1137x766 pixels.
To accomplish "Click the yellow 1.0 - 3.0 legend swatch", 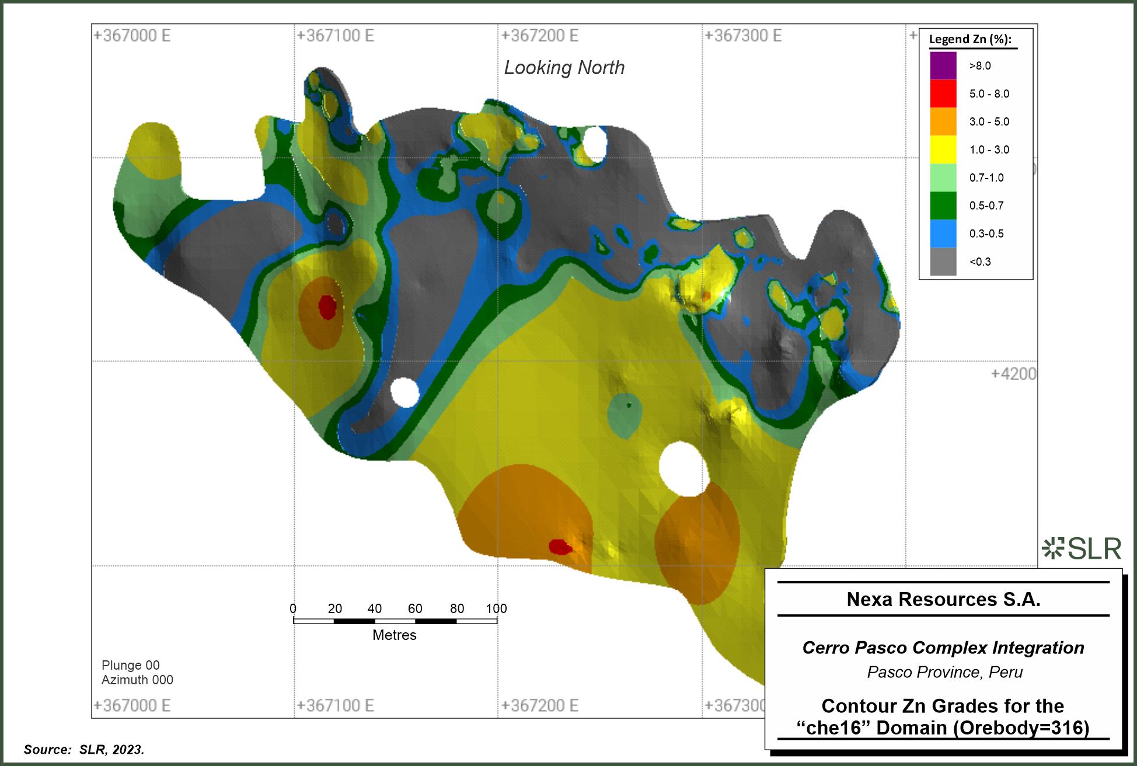I will click(x=943, y=149).
